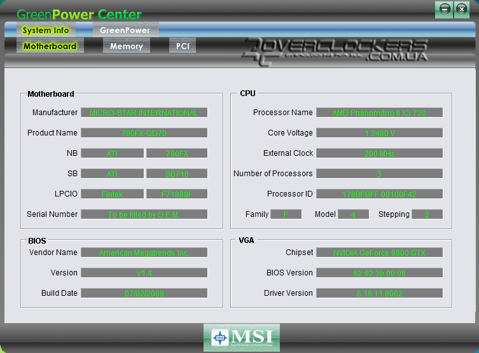The image size is (479, 353).
Task: Click the SB vendor value ATI
Action: coord(112,174)
